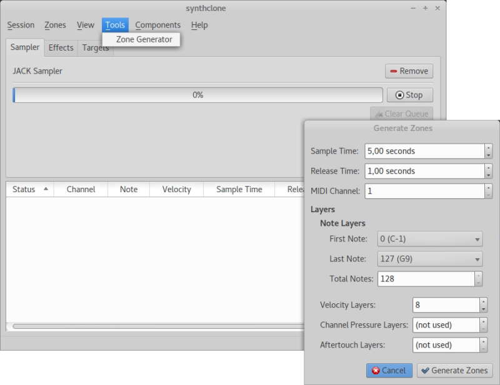Focus the Velocity Layers field
This screenshot has height=385, width=500.
click(x=446, y=305)
